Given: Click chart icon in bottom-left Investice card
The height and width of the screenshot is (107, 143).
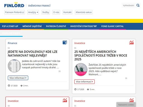Looking at the screenshot, I should click(x=65, y=100).
